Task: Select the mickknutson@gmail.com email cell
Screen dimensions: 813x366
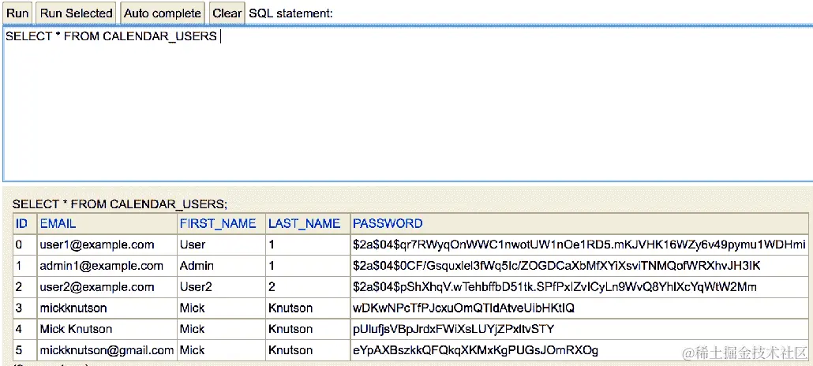Action: click(107, 350)
